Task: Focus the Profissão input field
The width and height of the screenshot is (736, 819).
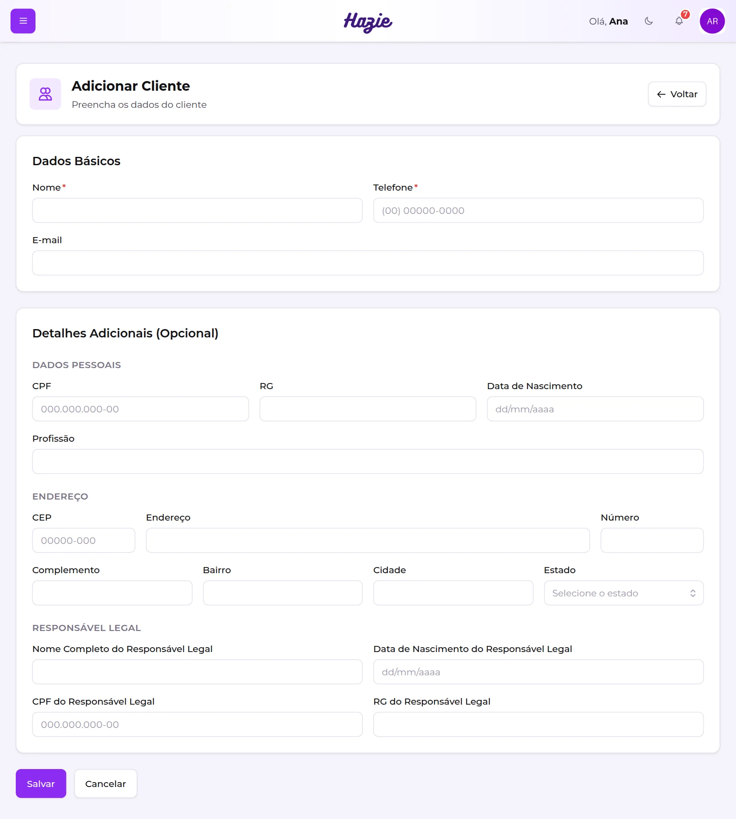Action: point(368,461)
